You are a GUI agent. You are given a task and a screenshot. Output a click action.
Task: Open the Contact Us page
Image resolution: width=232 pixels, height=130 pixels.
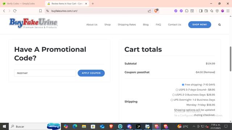(x=174, y=25)
